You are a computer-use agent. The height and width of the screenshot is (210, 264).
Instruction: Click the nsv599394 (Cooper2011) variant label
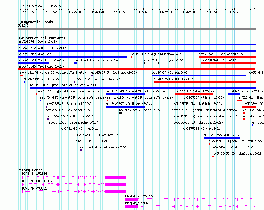click(37, 41)
